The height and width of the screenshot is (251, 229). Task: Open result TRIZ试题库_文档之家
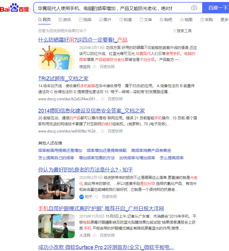[x=63, y=79]
